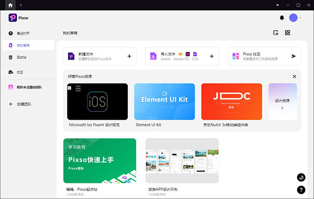The width and height of the screenshot is (314, 199).
Task: Click the 嗨嗨，Pixso起点站 file name
Action: tap(82, 189)
